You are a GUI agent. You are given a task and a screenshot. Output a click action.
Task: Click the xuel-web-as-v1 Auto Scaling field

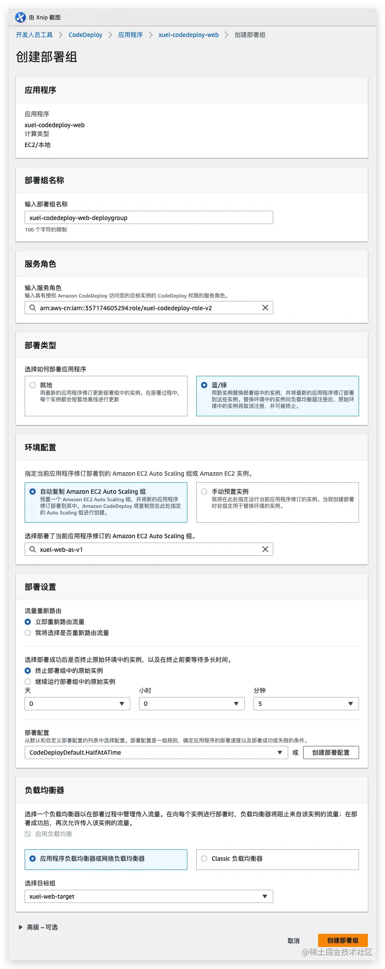(x=149, y=549)
